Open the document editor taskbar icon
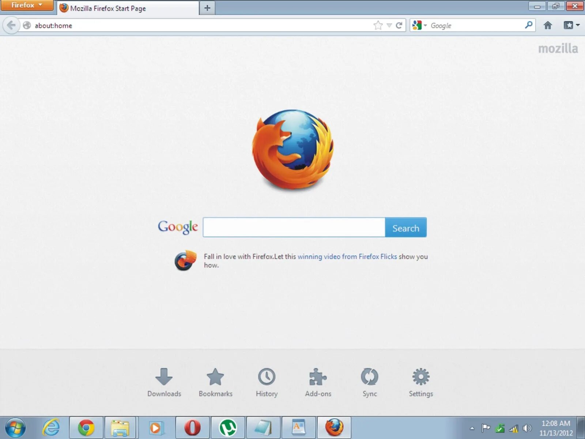This screenshot has width=585, height=439. tap(299, 427)
